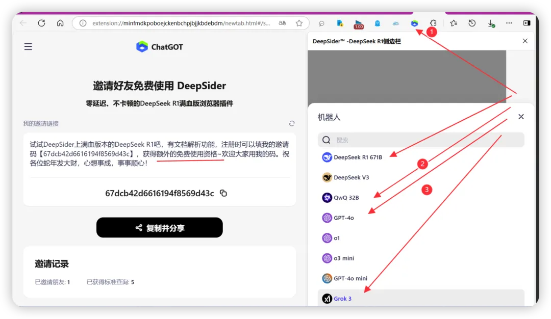Click the 机器人 panel title
Viewport: 551px width, 319px height.
click(329, 117)
